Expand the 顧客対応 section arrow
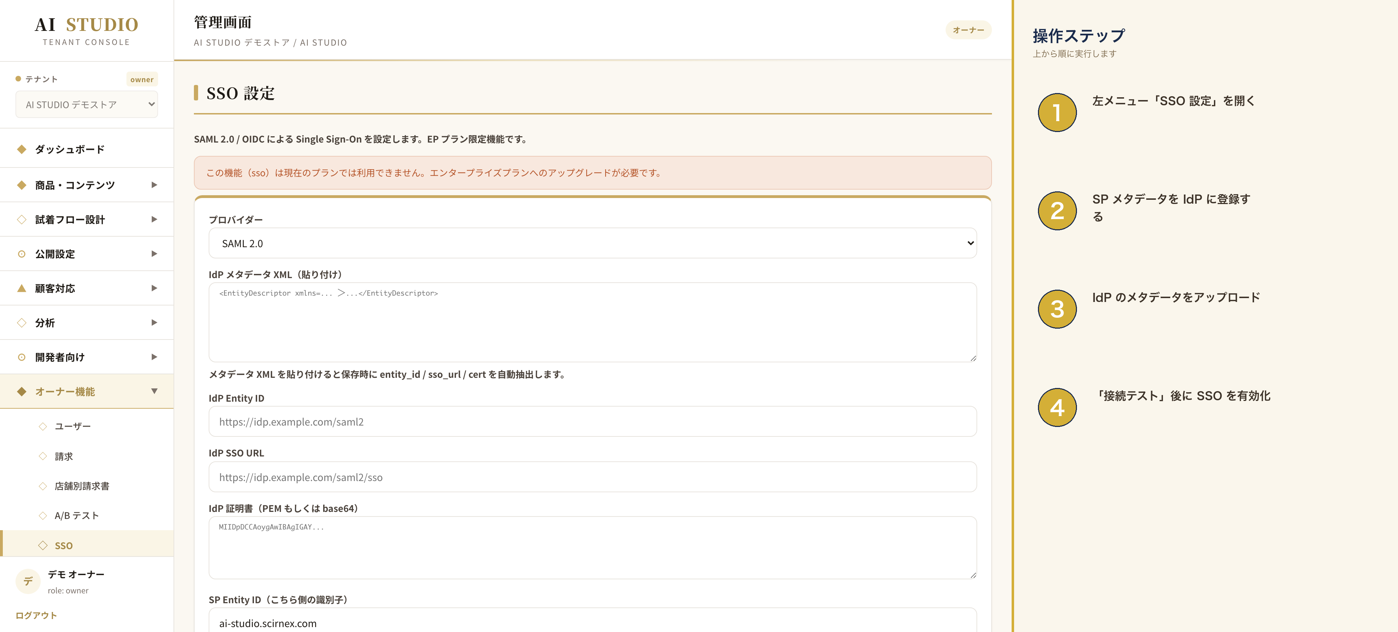Screen dimensions: 1398x632 point(154,288)
